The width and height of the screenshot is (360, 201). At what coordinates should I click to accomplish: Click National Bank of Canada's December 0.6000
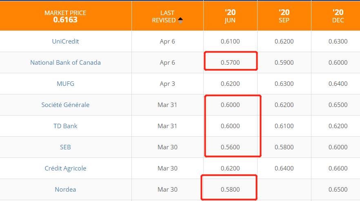pyautogui.click(x=338, y=63)
